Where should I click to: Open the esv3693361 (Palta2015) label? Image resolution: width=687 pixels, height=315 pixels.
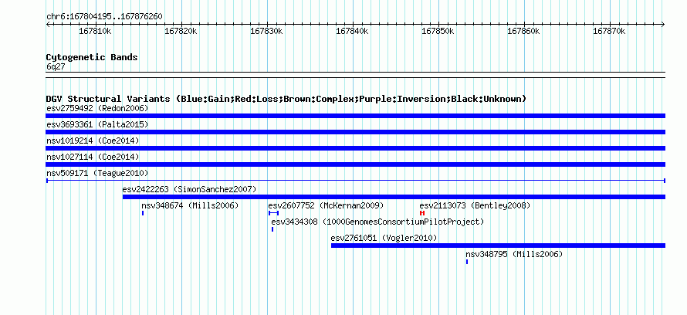pyautogui.click(x=97, y=124)
